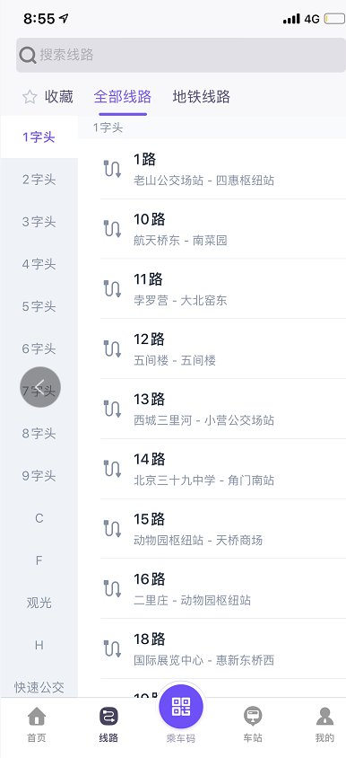The width and height of the screenshot is (346, 758).
Task: Open route 10路 航天桥东 - 南菜园
Action: (x=223, y=229)
